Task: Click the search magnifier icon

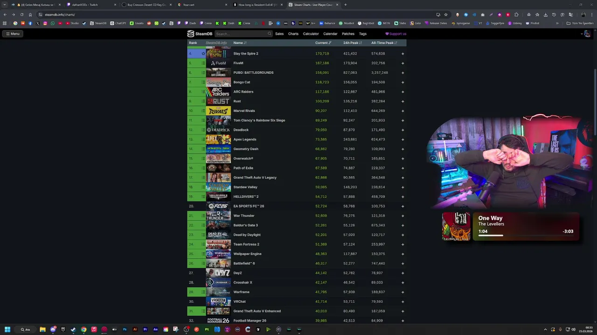Action: click(x=269, y=33)
